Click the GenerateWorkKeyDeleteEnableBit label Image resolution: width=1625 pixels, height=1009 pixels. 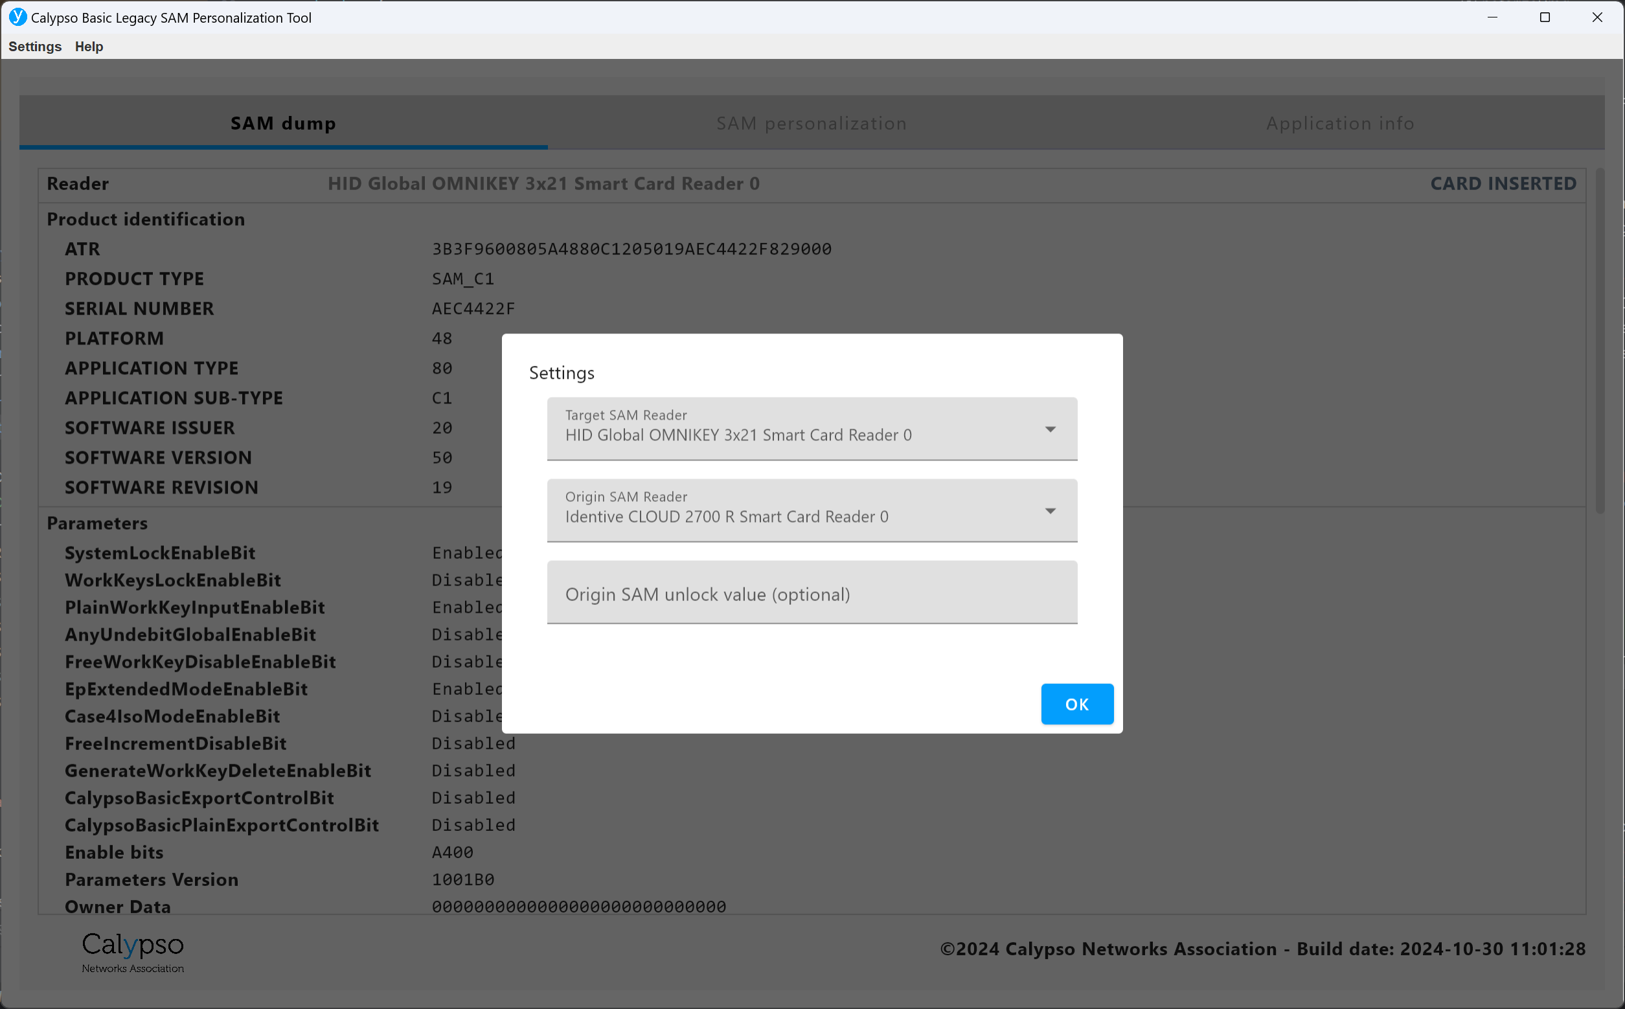(218, 771)
